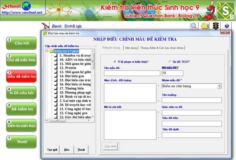Click the bank tree icon beside Bank label
Image resolution: width=236 pixels, height=160 pixels.
45,26
